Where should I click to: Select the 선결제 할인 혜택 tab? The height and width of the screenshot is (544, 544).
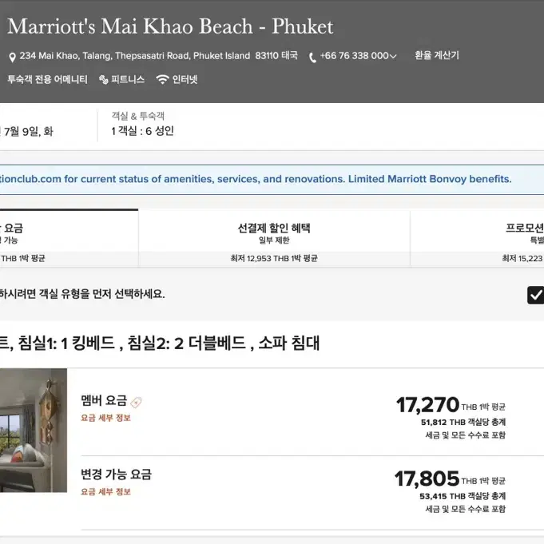click(274, 238)
